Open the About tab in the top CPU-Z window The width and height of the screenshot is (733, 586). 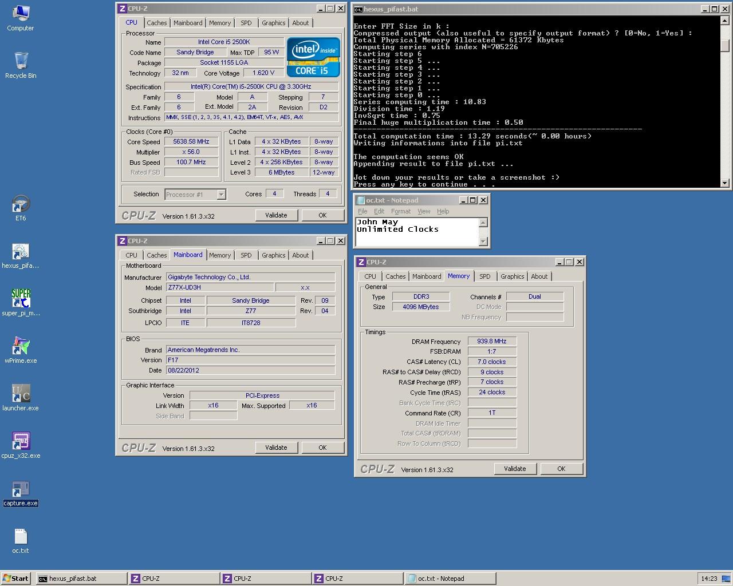301,23
